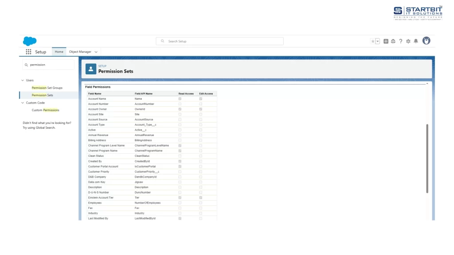This screenshot has height=255, width=454.
Task: Open the Setup gear icon
Action: pyautogui.click(x=408, y=41)
